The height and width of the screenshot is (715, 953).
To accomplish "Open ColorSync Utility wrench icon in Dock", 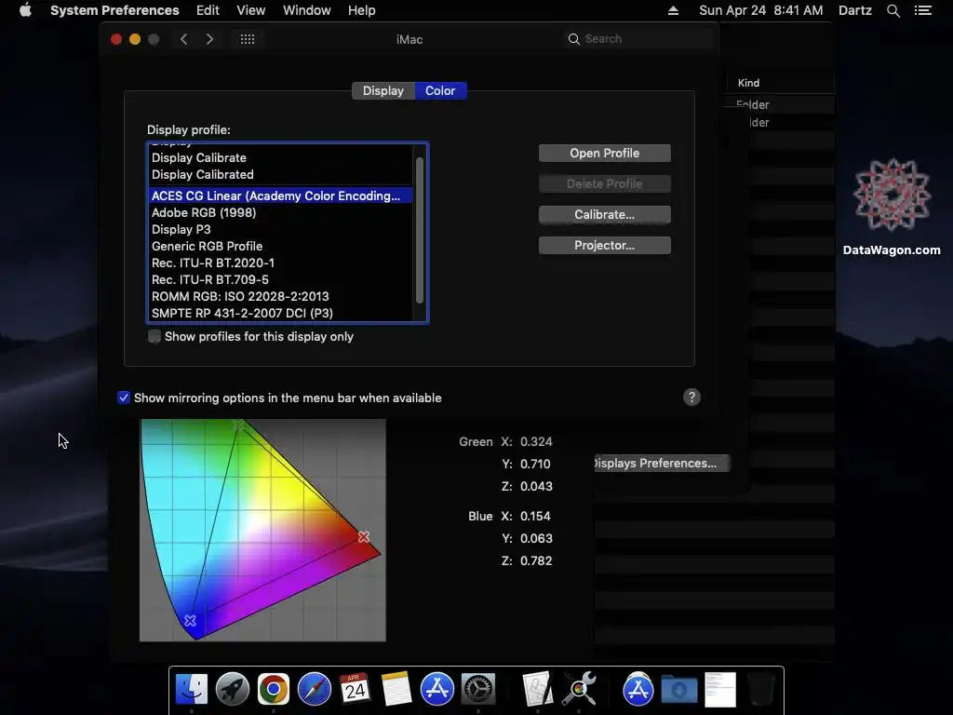I will tap(579, 690).
